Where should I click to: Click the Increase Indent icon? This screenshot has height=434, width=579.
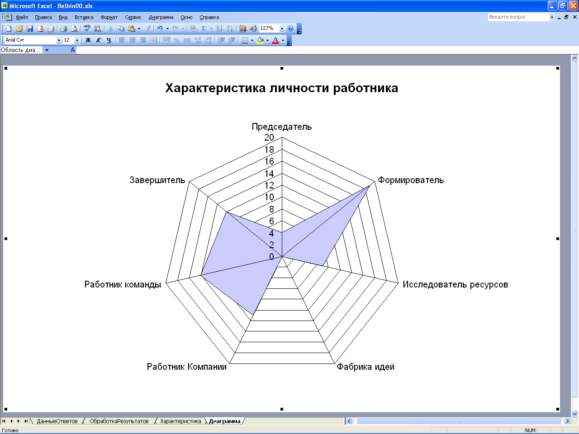[x=232, y=40]
